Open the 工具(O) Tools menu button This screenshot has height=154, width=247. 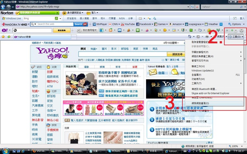(236, 37)
